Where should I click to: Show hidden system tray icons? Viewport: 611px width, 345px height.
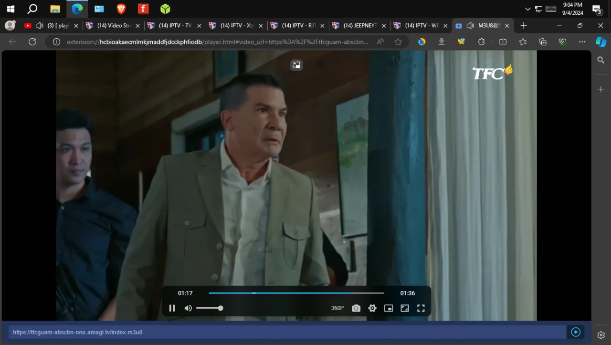527,9
